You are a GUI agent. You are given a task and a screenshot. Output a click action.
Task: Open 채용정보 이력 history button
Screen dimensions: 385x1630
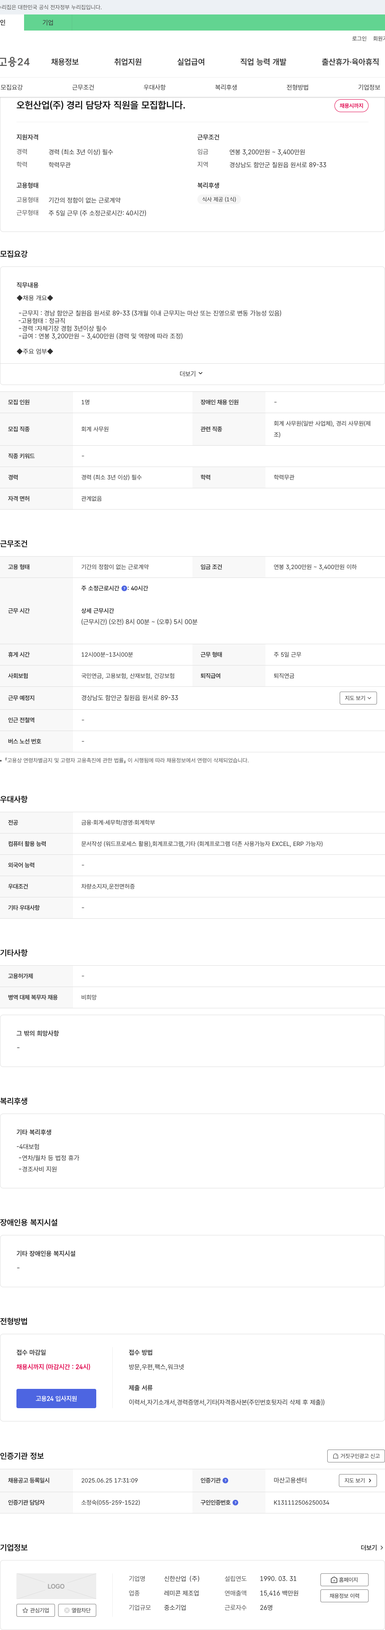(x=344, y=1596)
